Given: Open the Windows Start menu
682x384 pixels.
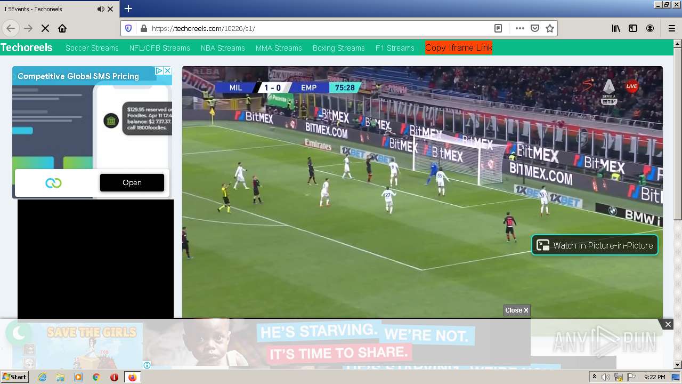Looking at the screenshot, I should pos(14,377).
